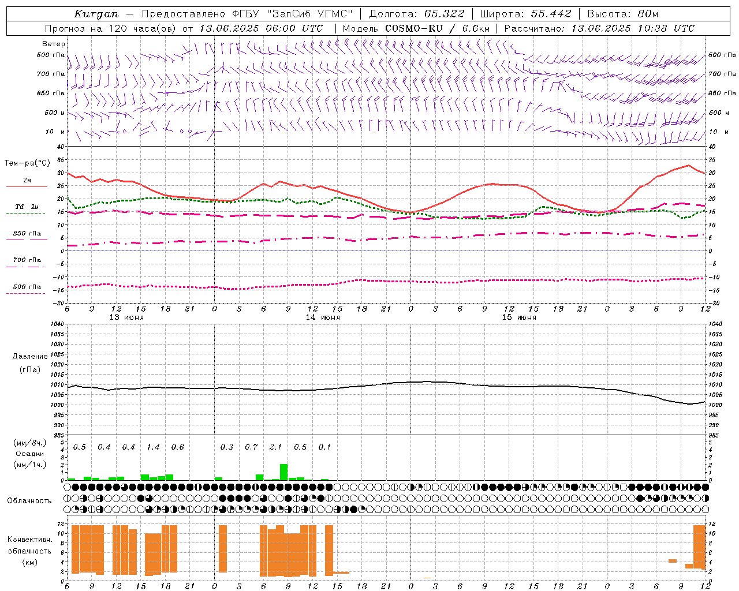This screenshot has height=591, width=739.
Task: Click the 985 value on the left pressure axis
Action: (x=59, y=435)
